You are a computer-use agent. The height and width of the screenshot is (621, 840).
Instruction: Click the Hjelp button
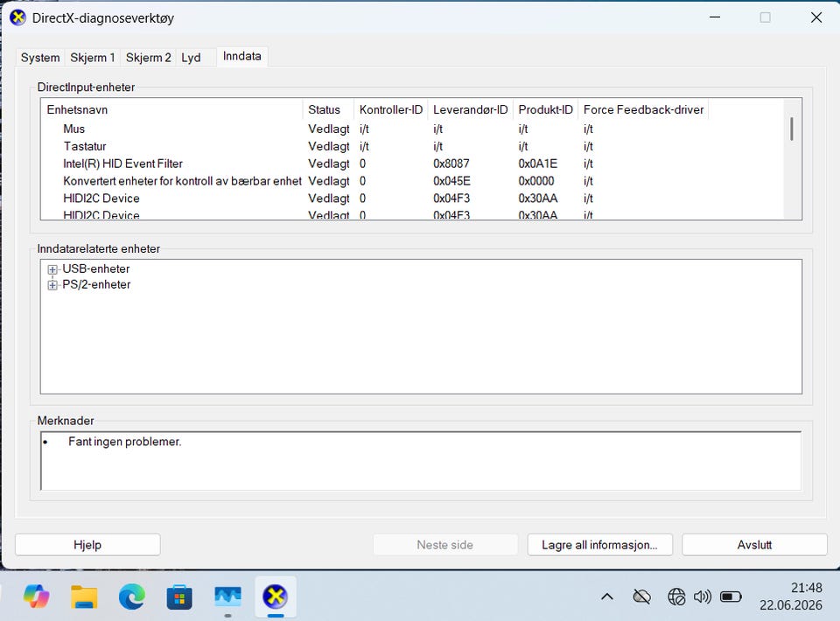(87, 544)
